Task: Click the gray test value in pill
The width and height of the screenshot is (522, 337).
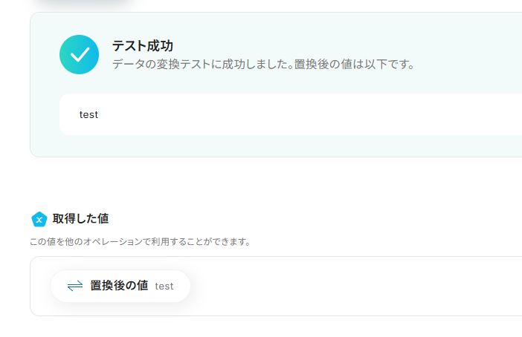Action: pyautogui.click(x=164, y=287)
